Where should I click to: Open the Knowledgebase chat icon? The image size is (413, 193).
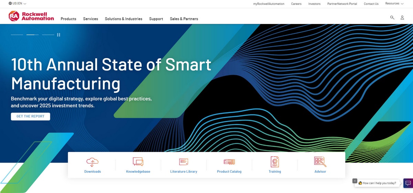coord(138,162)
